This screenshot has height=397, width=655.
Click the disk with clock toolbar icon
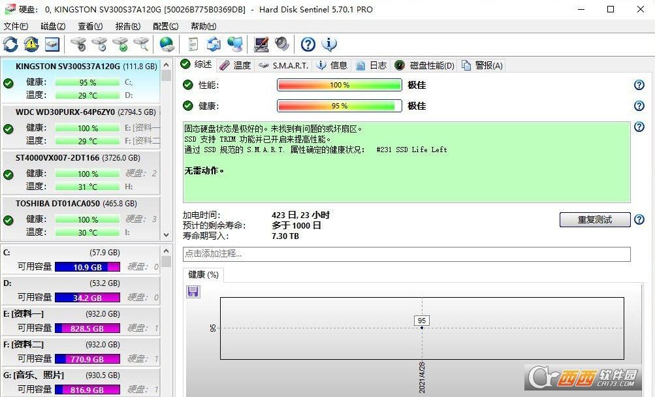pos(100,44)
